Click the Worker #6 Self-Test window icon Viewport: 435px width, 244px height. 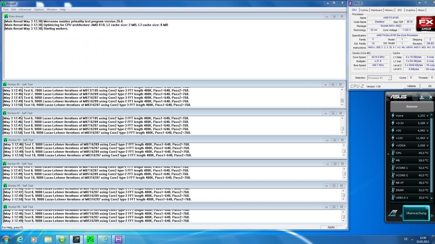tap(5, 207)
